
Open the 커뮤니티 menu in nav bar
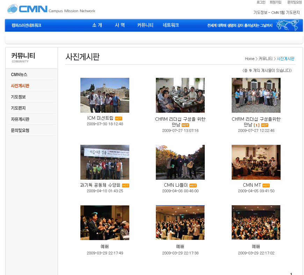point(145,25)
